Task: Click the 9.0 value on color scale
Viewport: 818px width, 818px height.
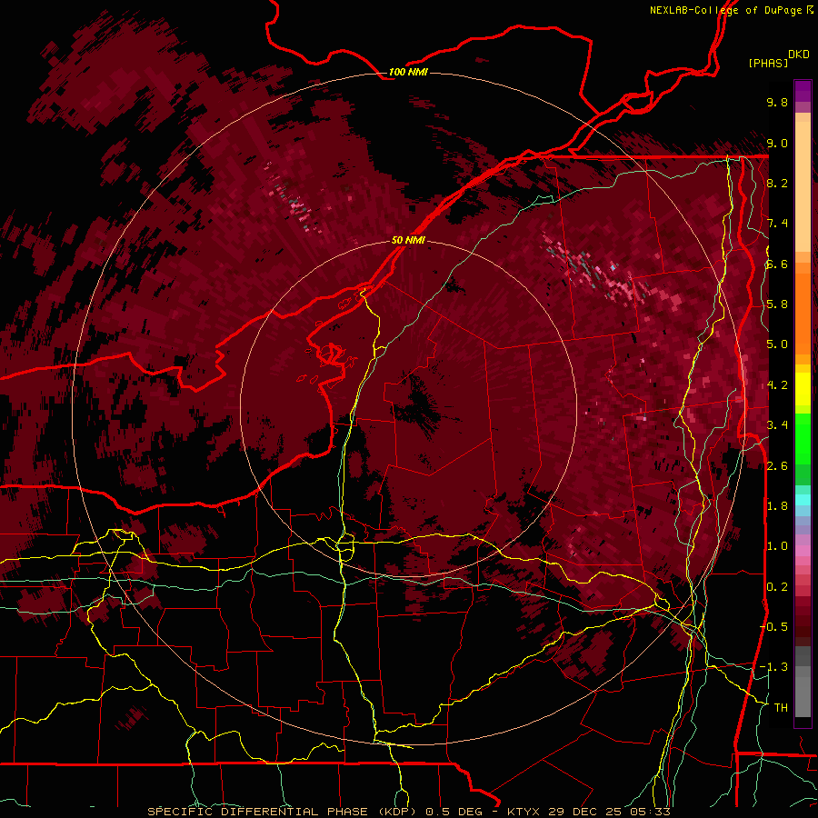Action: click(777, 143)
